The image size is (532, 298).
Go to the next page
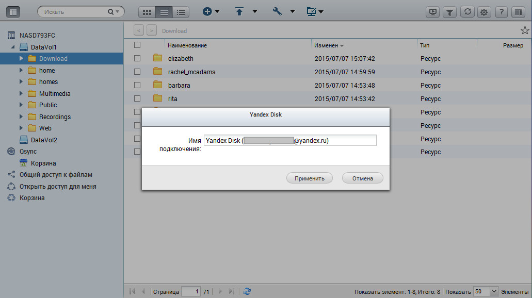(x=220, y=291)
